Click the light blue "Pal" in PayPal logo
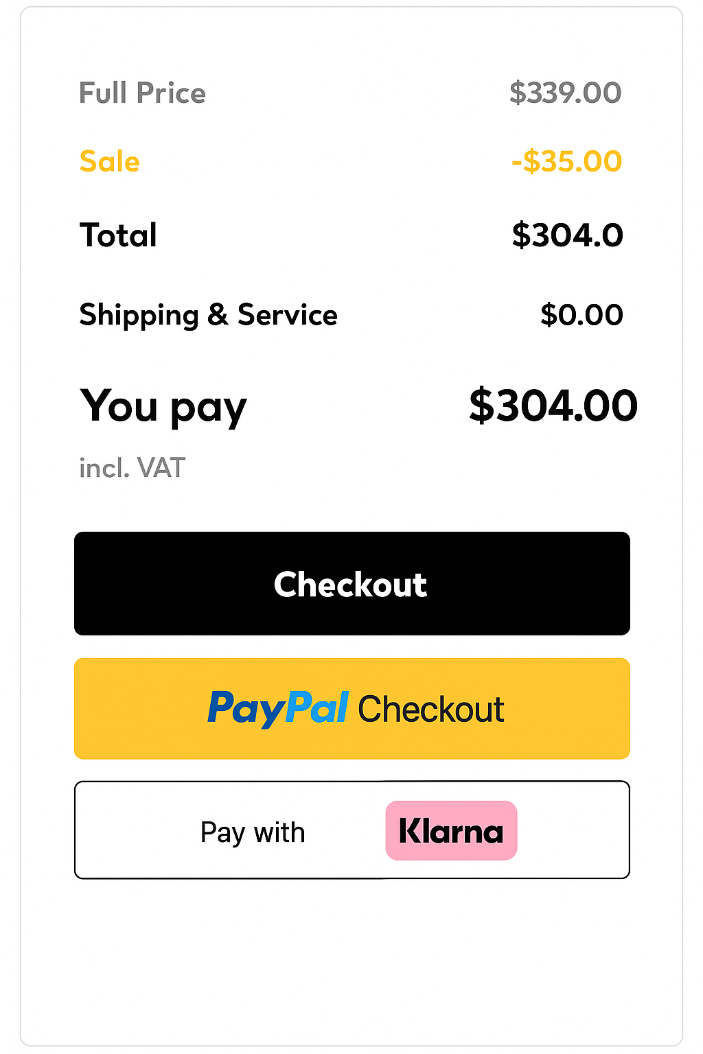Image resolution: width=703 pixels, height=1054 pixels. [316, 707]
